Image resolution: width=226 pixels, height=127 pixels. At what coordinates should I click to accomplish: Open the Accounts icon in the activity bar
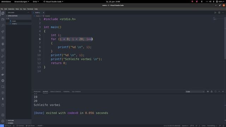click(3, 115)
